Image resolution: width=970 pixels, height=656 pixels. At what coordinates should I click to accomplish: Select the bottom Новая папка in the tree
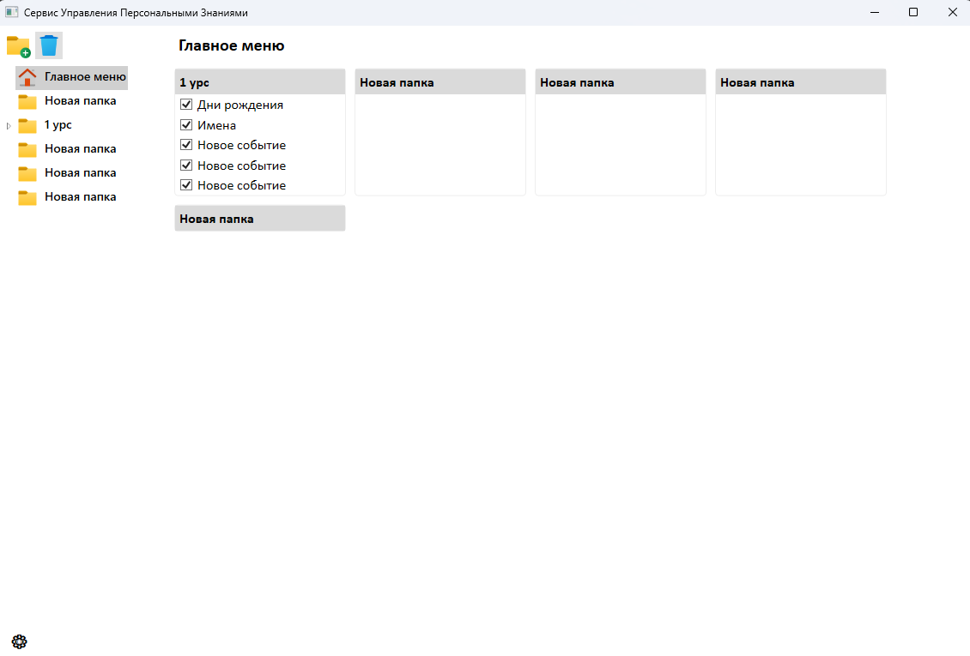pyautogui.click(x=81, y=197)
